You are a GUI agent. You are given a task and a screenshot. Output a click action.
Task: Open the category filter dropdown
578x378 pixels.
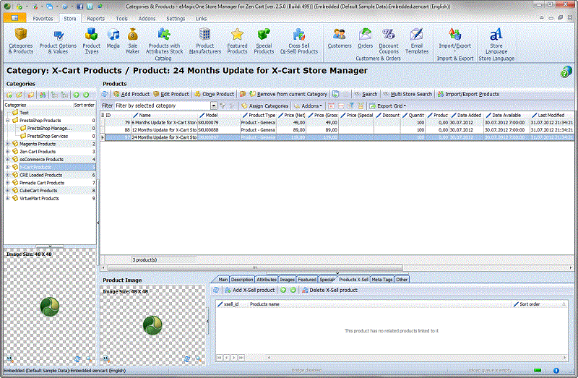(213, 106)
